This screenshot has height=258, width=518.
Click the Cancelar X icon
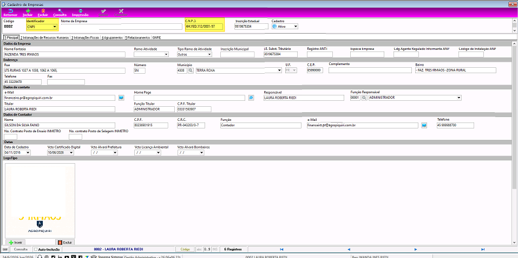[x=121, y=11]
